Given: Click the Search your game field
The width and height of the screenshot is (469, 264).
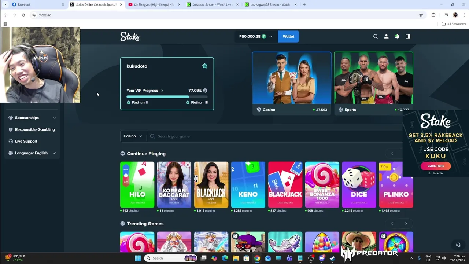Looking at the screenshot, I should pos(275,136).
